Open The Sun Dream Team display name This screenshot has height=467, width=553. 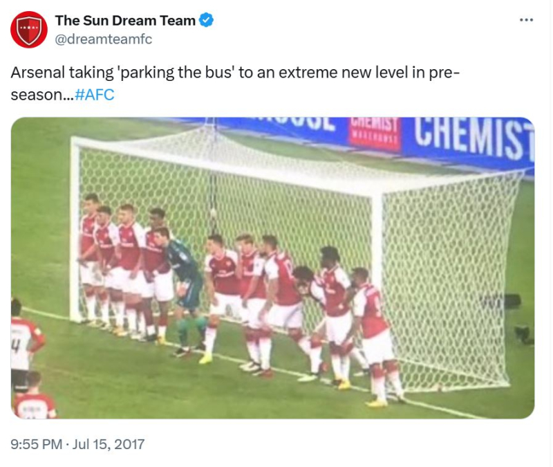pyautogui.click(x=125, y=21)
